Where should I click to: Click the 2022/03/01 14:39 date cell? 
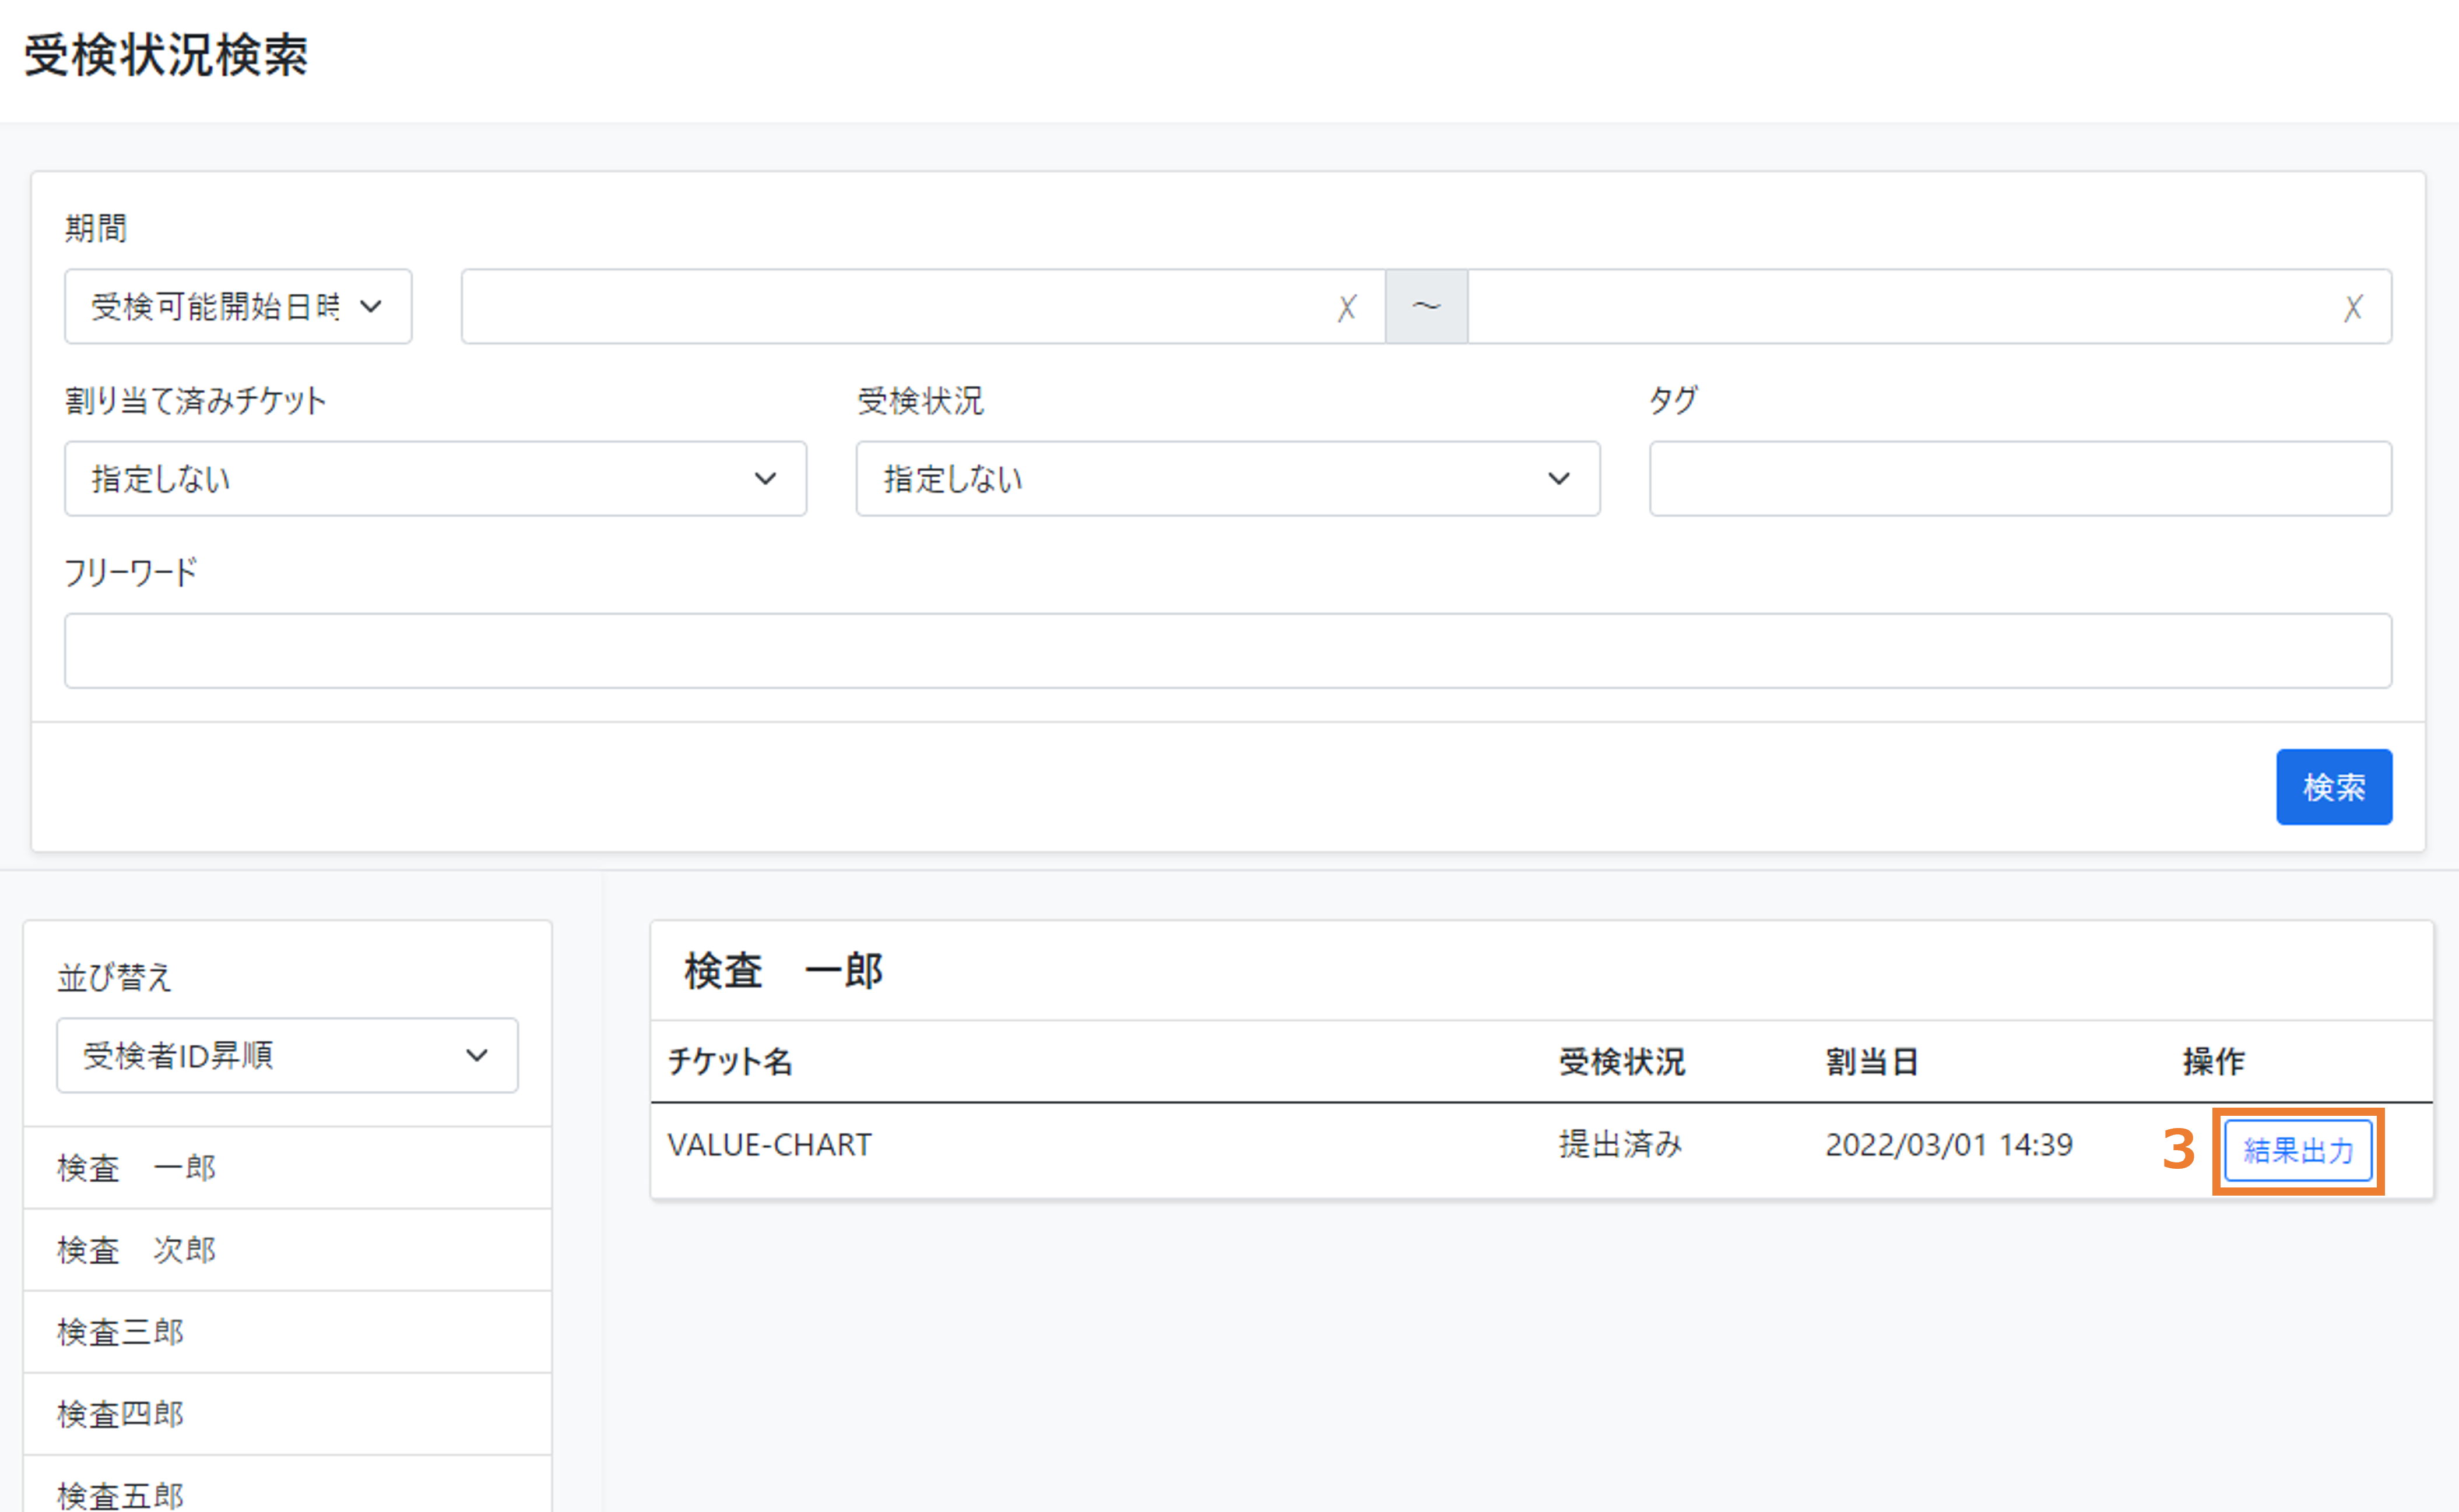click(x=1949, y=1144)
